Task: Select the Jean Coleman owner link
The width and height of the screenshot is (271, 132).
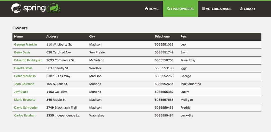Action: [24, 84]
